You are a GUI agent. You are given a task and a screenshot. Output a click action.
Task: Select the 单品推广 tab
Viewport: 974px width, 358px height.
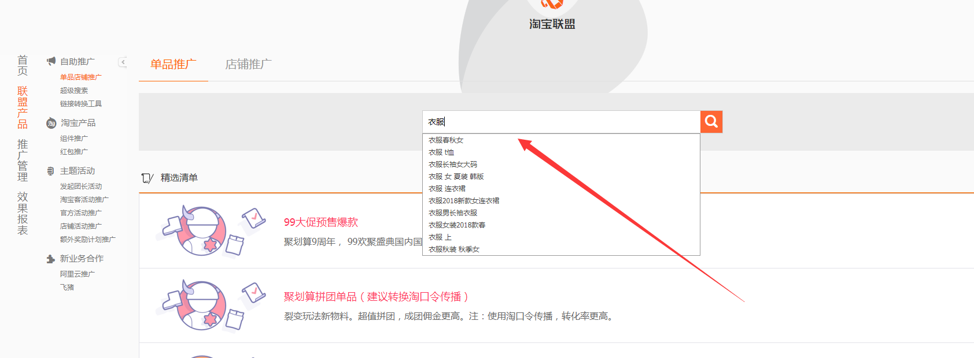pyautogui.click(x=173, y=64)
